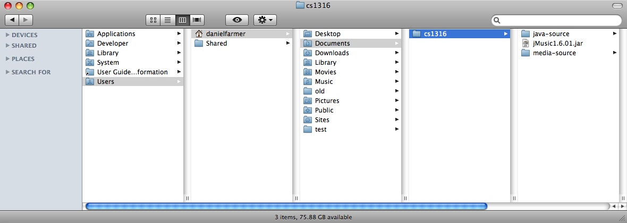Go back to previous folder
The width and height of the screenshot is (627, 223).
point(12,20)
